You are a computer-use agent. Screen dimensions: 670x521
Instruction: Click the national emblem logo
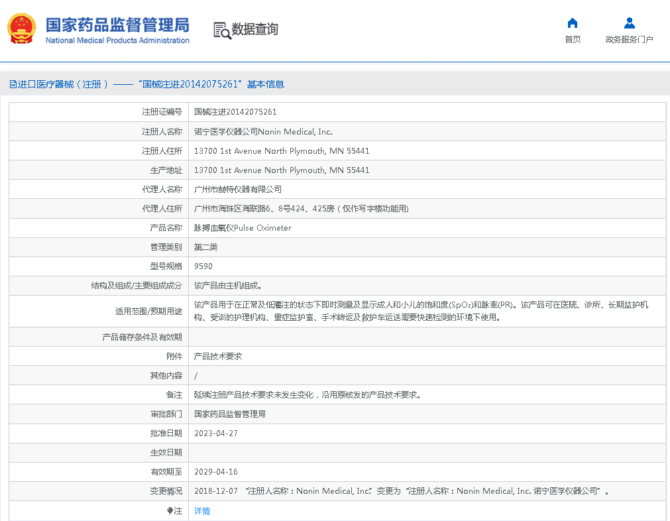[x=22, y=29]
